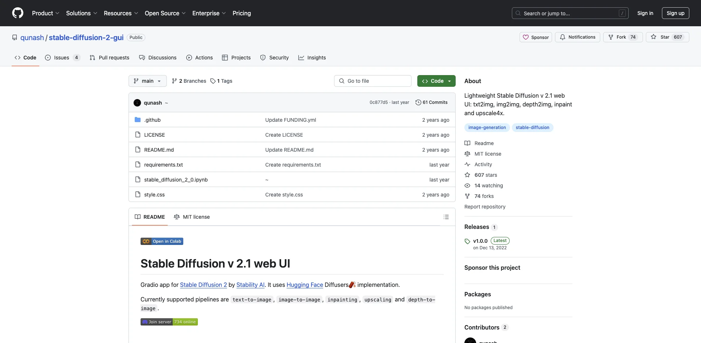
Task: Click the outline icon in README header
Action: (446, 217)
